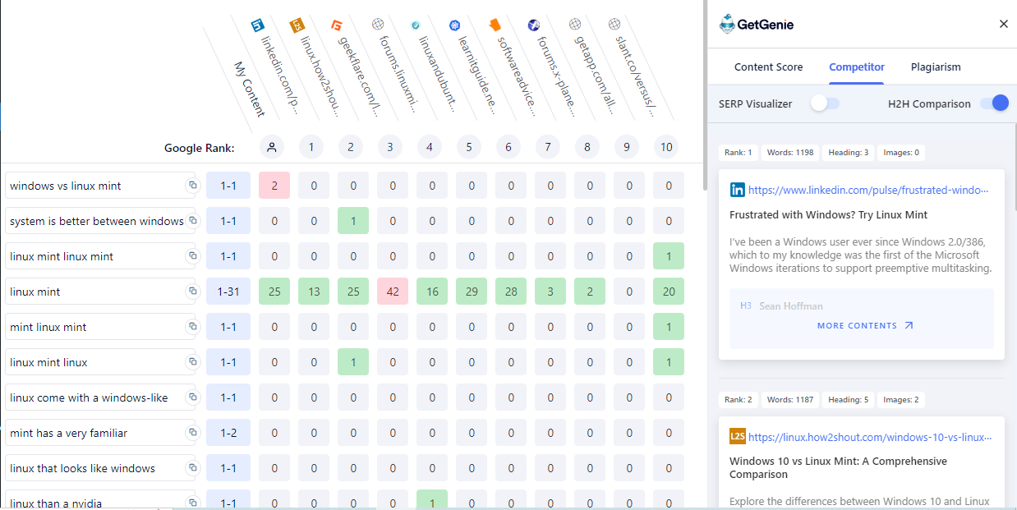Select the Competitor tab
This screenshot has height=510, width=1017.
tap(857, 67)
